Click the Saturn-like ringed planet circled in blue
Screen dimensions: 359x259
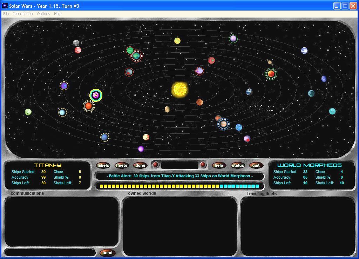224,124
